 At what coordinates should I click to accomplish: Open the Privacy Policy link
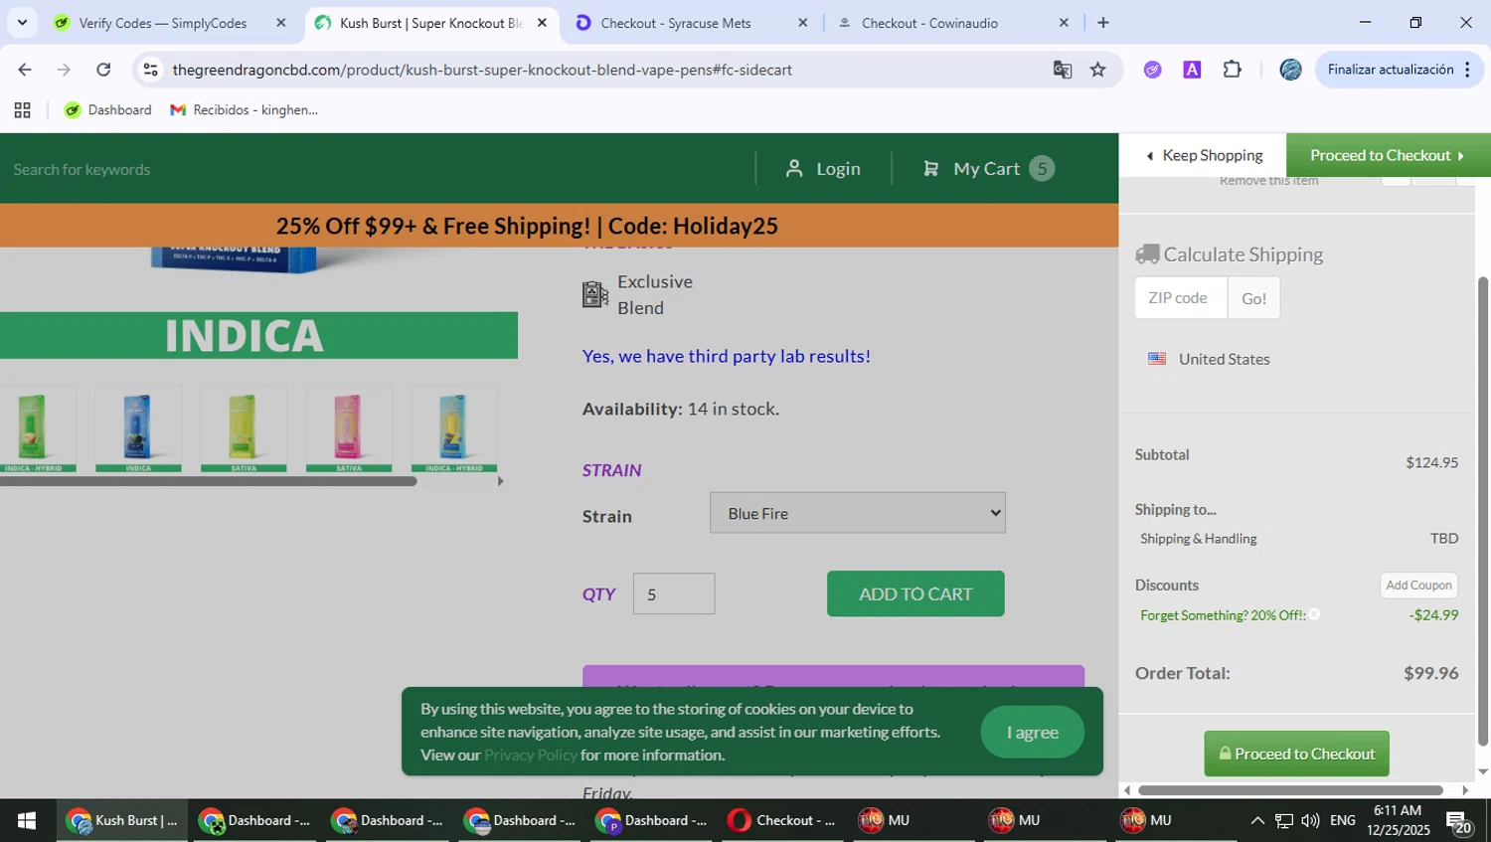tap(531, 756)
